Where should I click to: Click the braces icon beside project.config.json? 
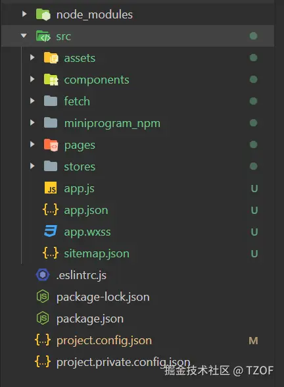click(x=43, y=340)
